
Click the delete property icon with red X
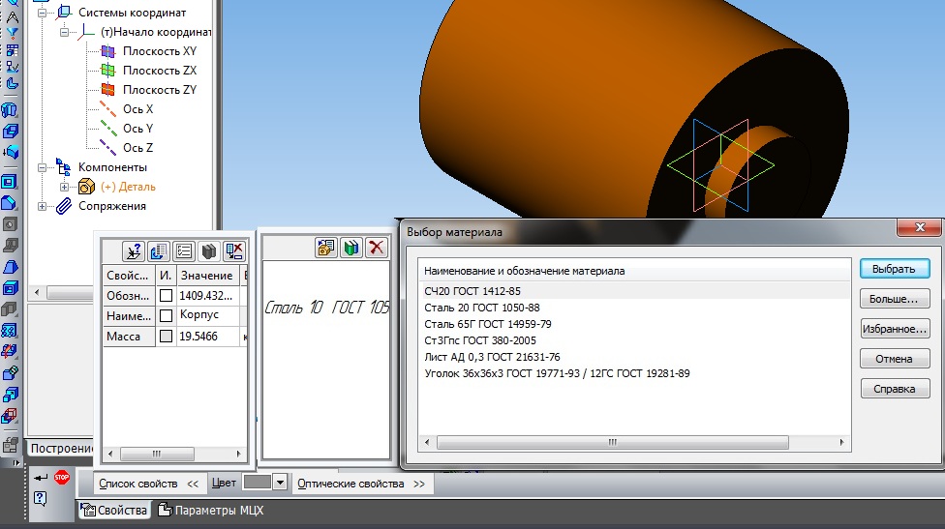[234, 250]
